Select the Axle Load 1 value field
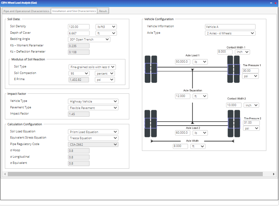The width and height of the screenshot is (279, 207). pos(182,62)
